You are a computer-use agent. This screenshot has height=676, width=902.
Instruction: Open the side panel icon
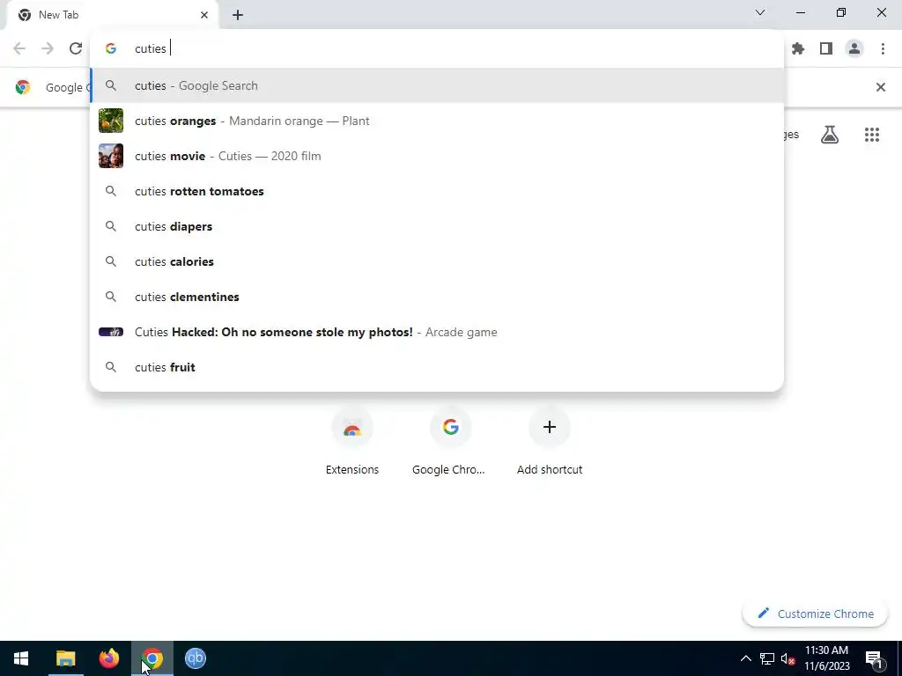coord(826,49)
